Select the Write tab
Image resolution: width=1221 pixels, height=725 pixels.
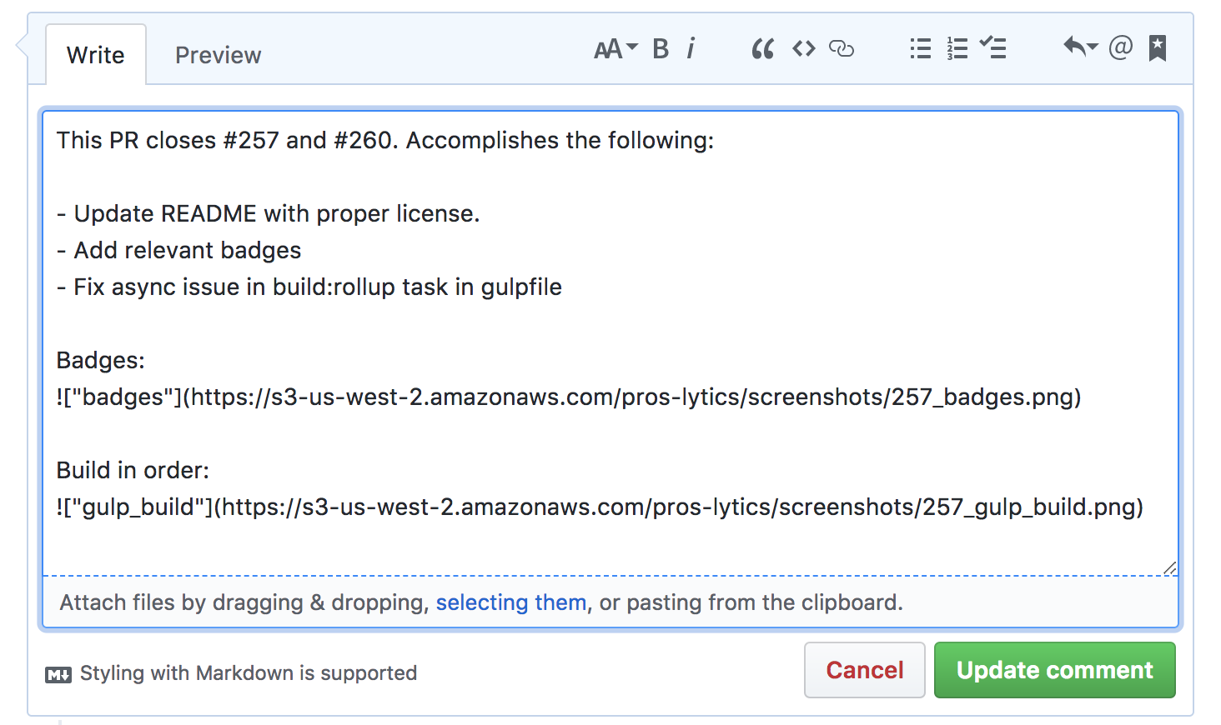95,54
